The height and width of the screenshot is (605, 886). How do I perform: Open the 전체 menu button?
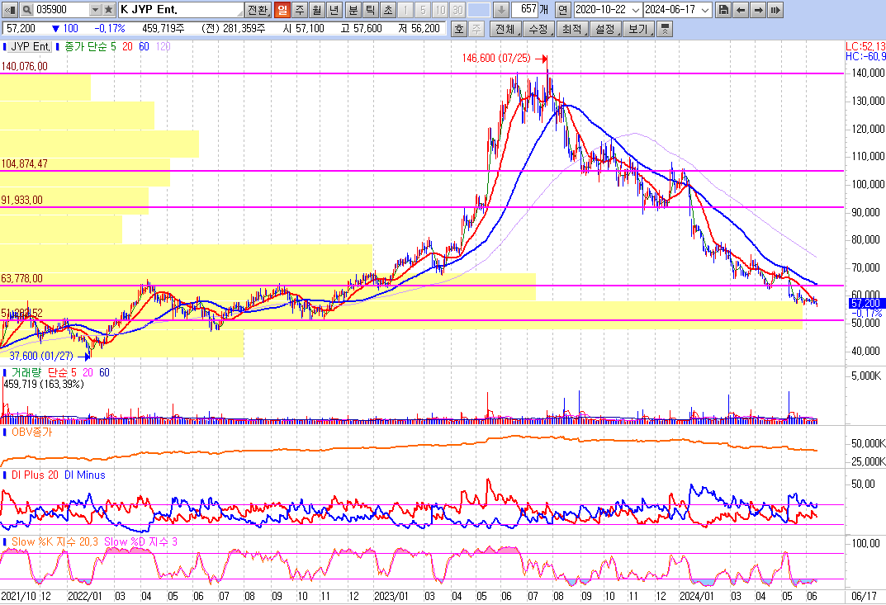505,28
